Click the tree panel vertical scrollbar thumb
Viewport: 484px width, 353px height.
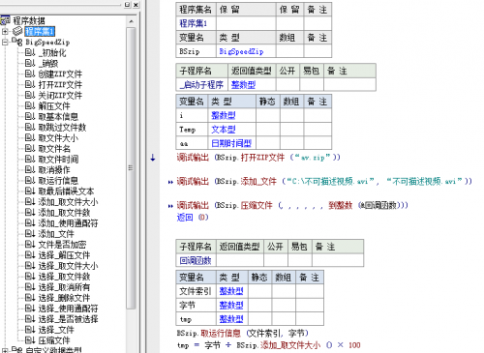point(131,167)
